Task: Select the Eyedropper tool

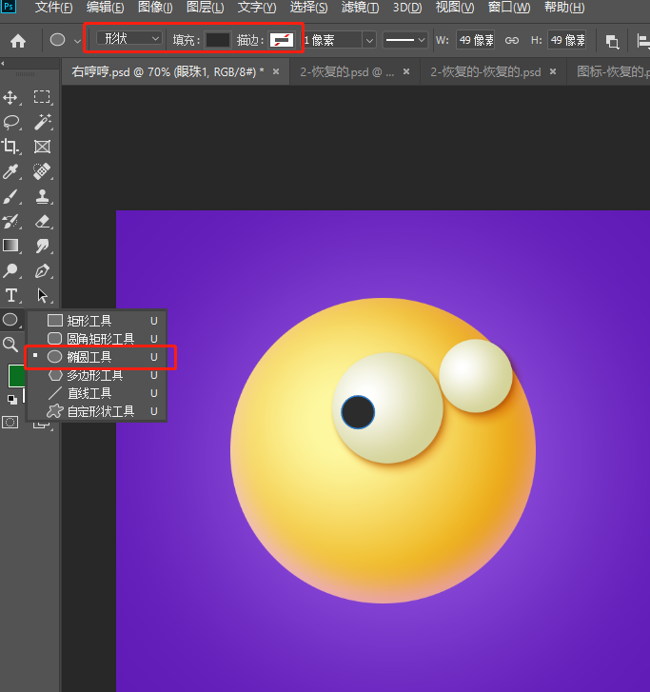Action: click(11, 171)
